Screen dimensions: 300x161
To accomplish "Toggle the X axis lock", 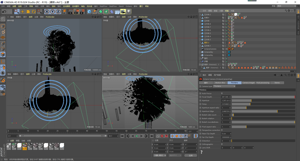I will click(47, 12).
